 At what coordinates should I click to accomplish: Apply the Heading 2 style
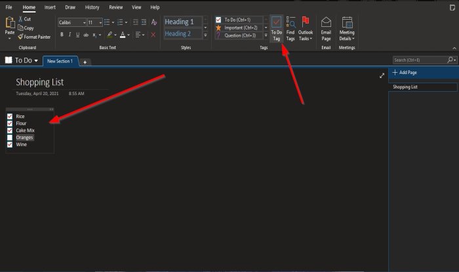[x=183, y=33]
